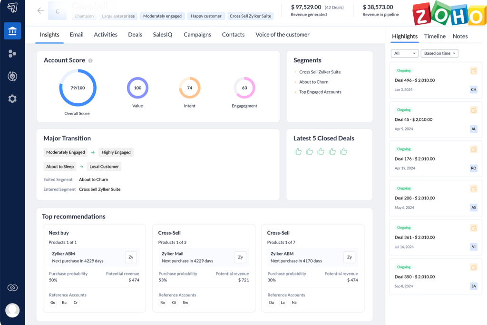The image size is (487, 325).
Task: Click the Cross Sell Zylker Suite segment link
Action: pos(320,72)
